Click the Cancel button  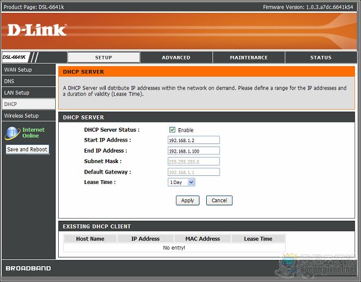point(219,200)
